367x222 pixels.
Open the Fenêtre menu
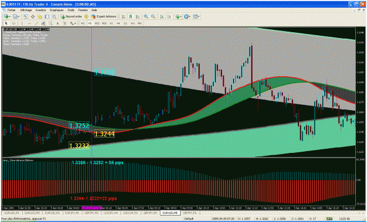(x=83, y=11)
